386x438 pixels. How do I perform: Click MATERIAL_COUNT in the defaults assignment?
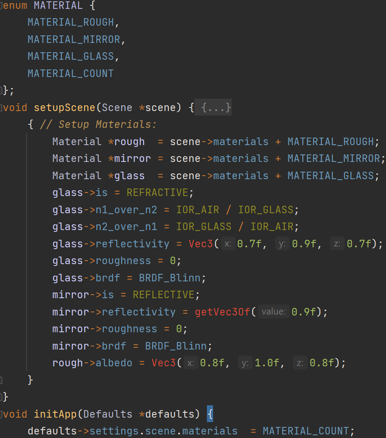click(x=306, y=431)
